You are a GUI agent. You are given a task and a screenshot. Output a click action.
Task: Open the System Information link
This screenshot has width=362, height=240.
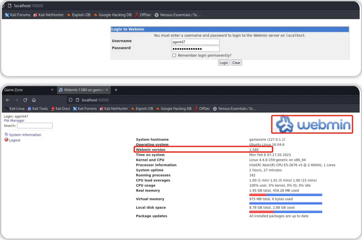click(25, 135)
